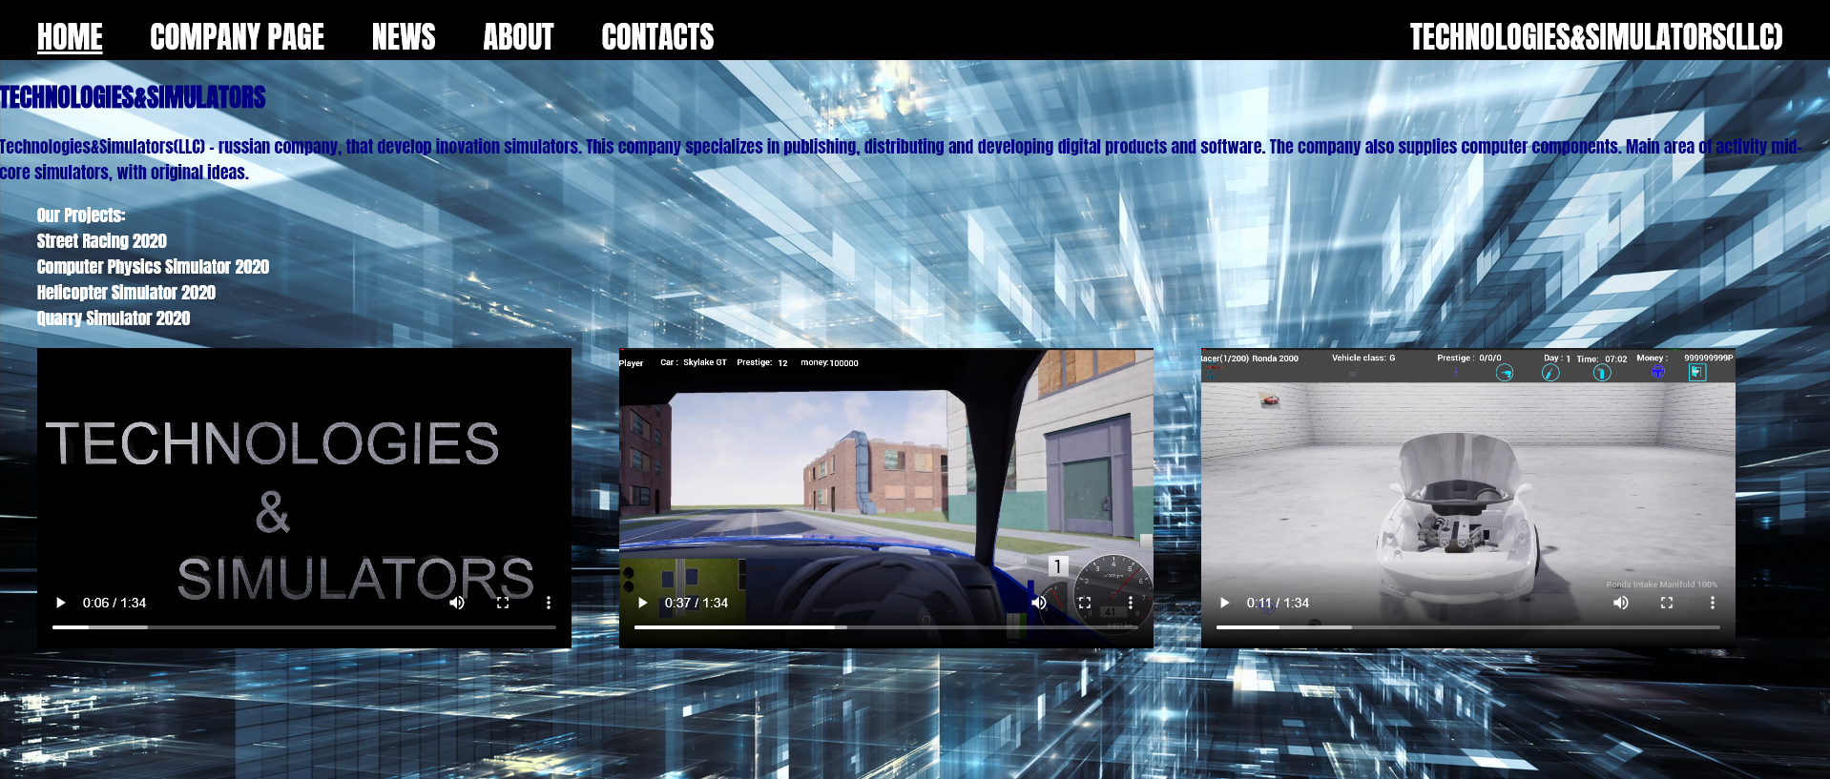Open the Contacts page
1830x779 pixels.
657,37
